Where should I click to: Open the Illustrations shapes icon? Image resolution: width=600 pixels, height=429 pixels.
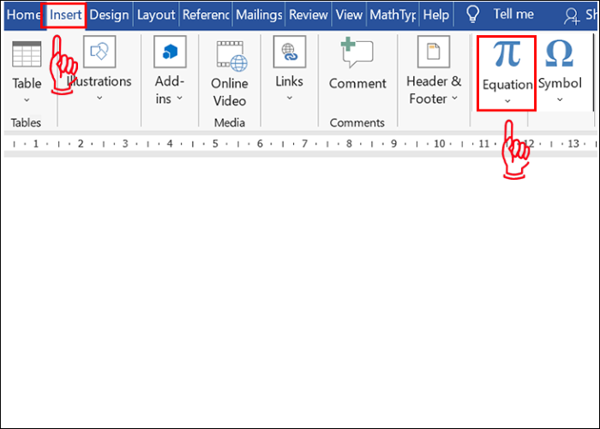click(99, 52)
